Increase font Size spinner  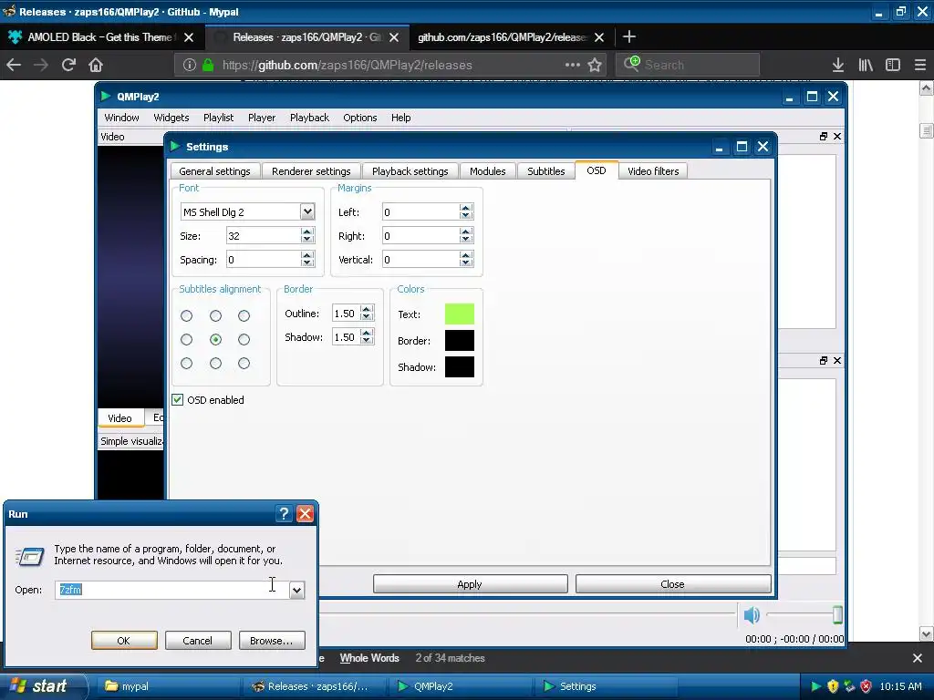307,232
